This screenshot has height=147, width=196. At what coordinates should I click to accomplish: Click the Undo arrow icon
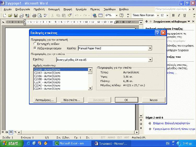point(77,15)
